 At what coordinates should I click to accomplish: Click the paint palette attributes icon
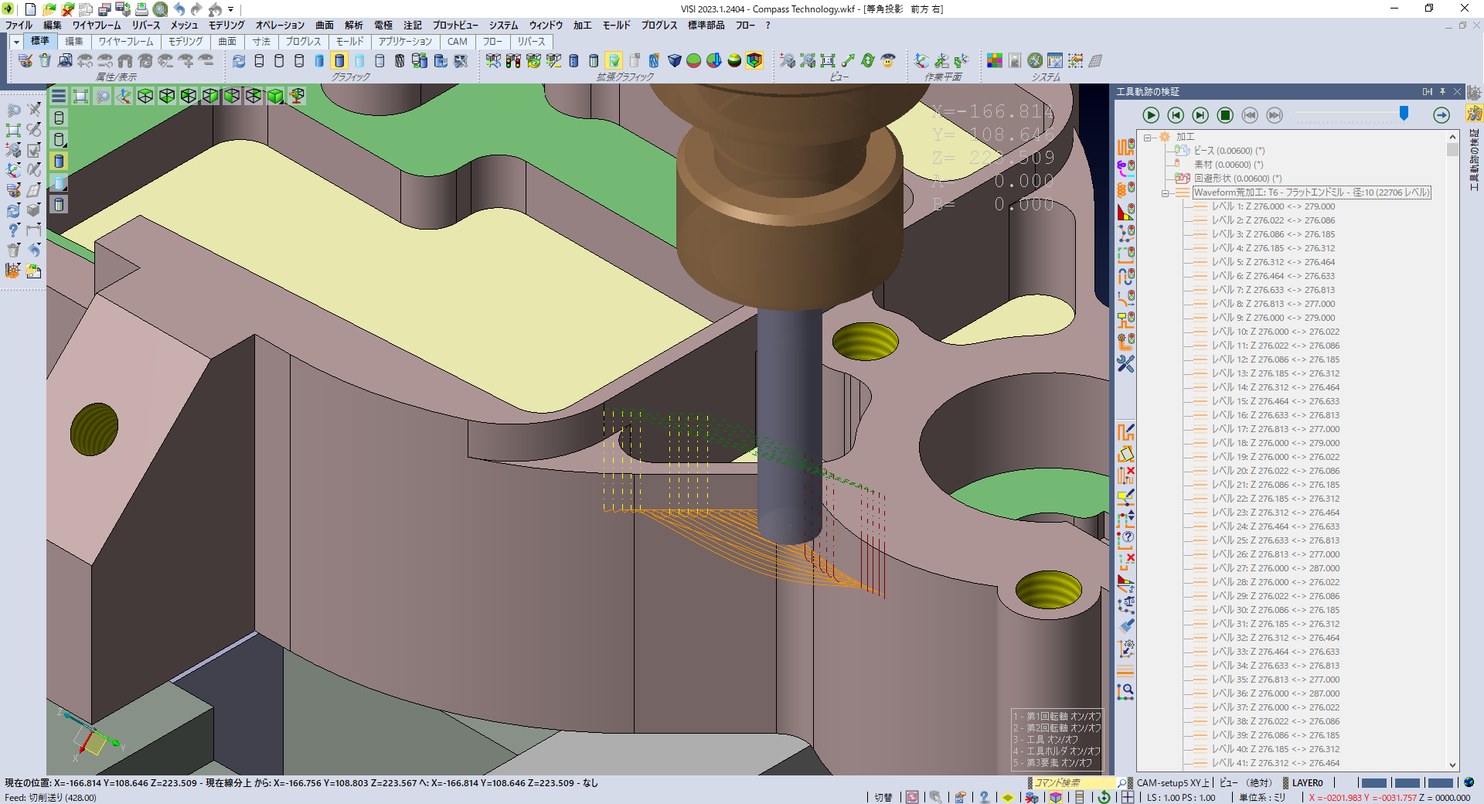click(25, 60)
